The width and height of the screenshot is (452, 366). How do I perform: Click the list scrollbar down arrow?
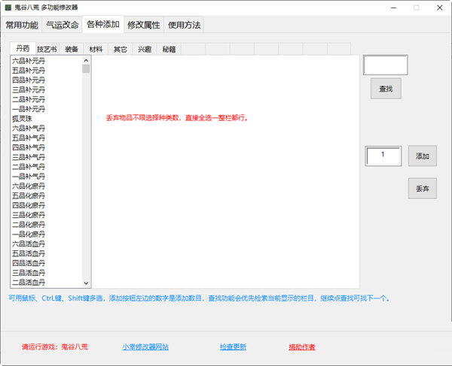(86, 283)
